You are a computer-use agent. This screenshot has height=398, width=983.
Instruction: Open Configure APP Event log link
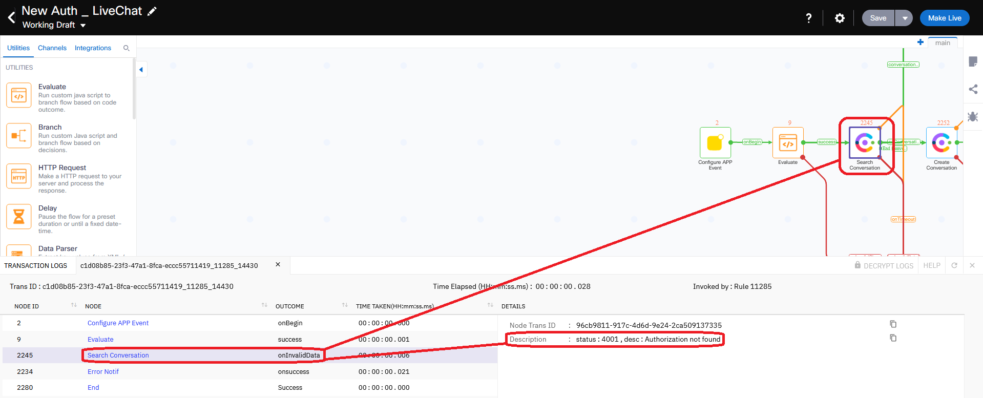pos(118,323)
